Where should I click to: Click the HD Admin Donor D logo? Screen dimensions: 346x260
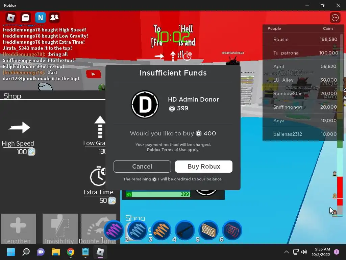[x=145, y=104]
